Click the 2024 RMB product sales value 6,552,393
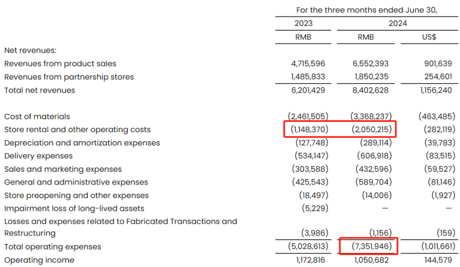The width and height of the screenshot is (460, 267). click(370, 64)
